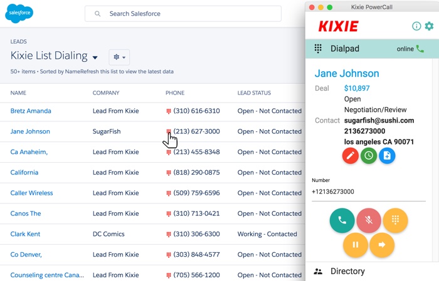Click the red pencil edit button

(350, 156)
